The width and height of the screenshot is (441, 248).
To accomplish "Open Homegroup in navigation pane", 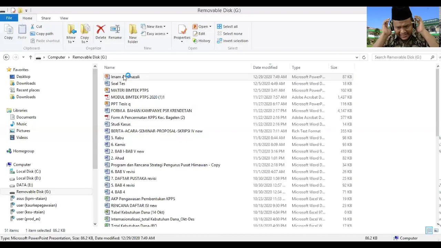I will tap(20, 151).
